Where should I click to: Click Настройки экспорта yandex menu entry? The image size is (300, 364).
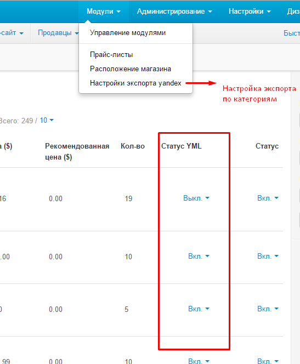(135, 83)
